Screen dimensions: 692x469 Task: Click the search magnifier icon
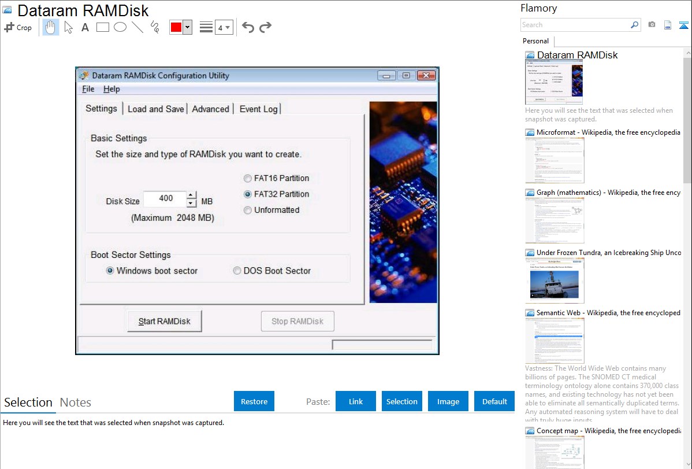(x=635, y=25)
